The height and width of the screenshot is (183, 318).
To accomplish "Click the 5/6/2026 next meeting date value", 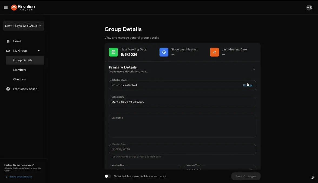I will click(x=129, y=55).
